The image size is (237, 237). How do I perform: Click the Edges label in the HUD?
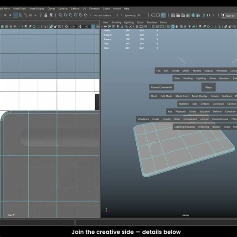[108, 35]
